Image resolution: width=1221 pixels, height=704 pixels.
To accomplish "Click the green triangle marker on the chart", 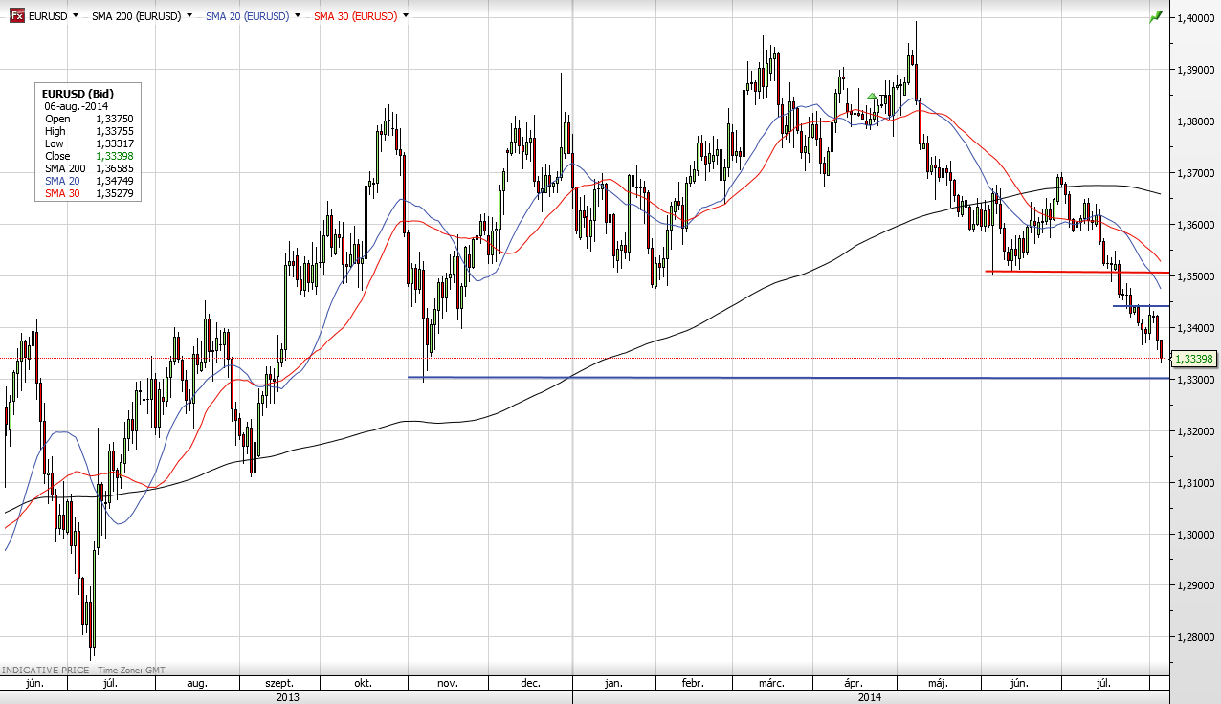I will [871, 97].
